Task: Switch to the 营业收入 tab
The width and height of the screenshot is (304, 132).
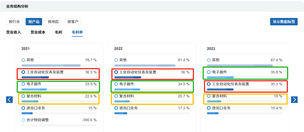Action: pos(14,32)
